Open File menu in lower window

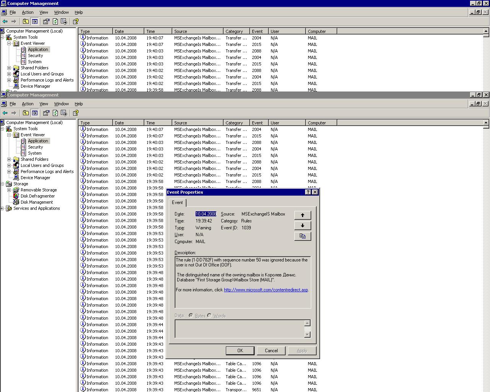(13, 104)
